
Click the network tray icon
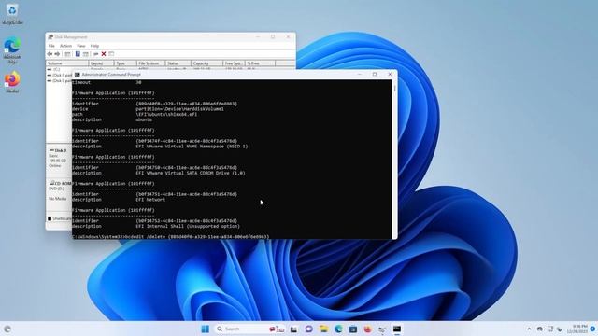(x=550, y=329)
